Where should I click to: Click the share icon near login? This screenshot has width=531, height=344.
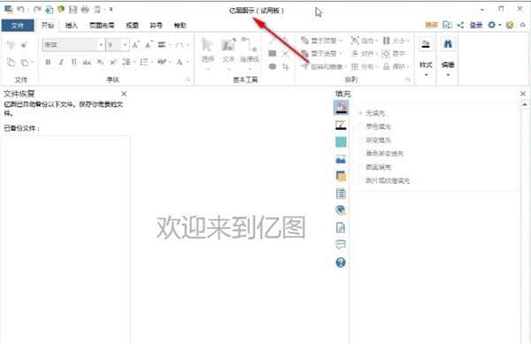coord(460,25)
